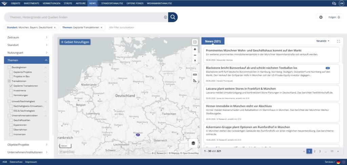347x165 pixels.
Task: Open the Services dropdown
Action: coord(329,162)
